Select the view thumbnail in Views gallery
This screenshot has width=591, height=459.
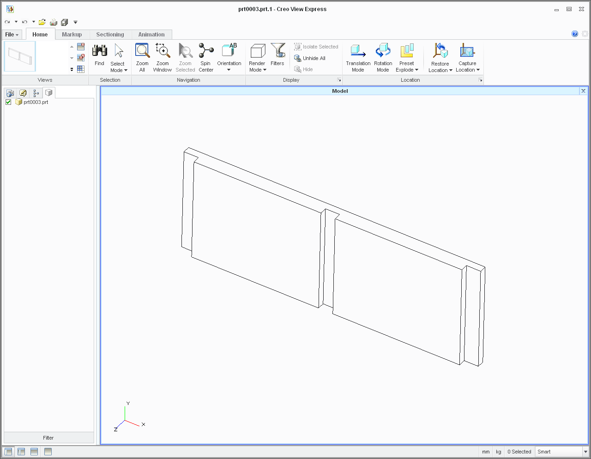point(20,56)
